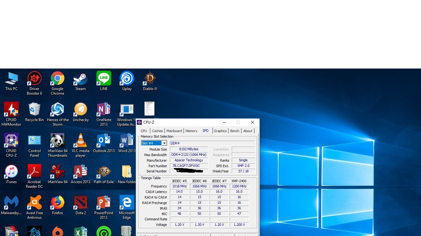Open PowerPoint 2013 shortcut
Viewport: 421px width, 236px height.
[104, 207]
